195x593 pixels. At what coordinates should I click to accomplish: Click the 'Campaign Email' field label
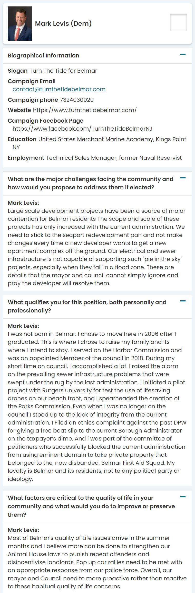(x=32, y=81)
